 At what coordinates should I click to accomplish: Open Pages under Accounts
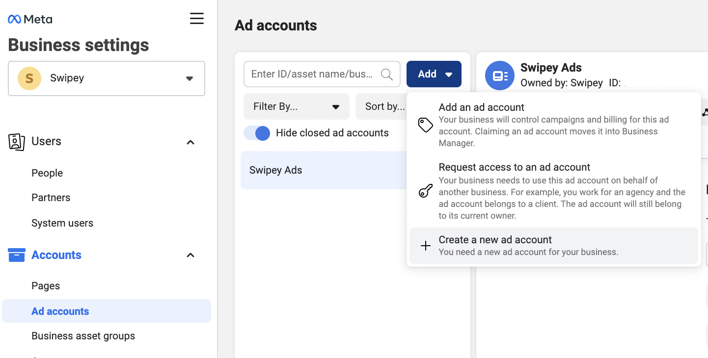click(x=46, y=286)
